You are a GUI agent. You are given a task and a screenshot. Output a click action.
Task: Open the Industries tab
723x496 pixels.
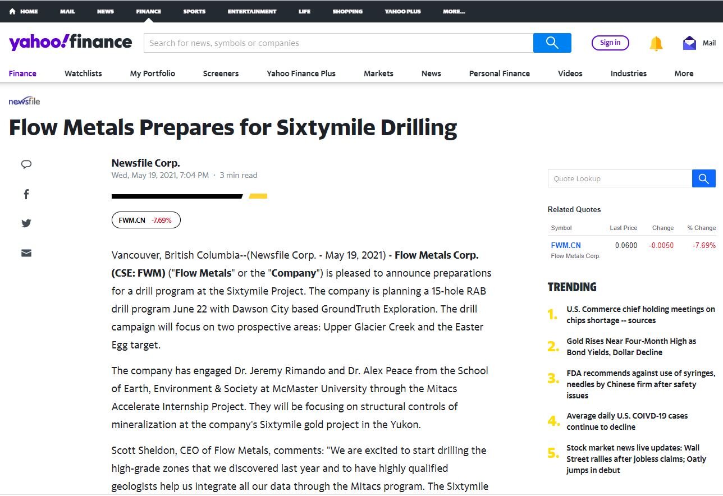(629, 74)
